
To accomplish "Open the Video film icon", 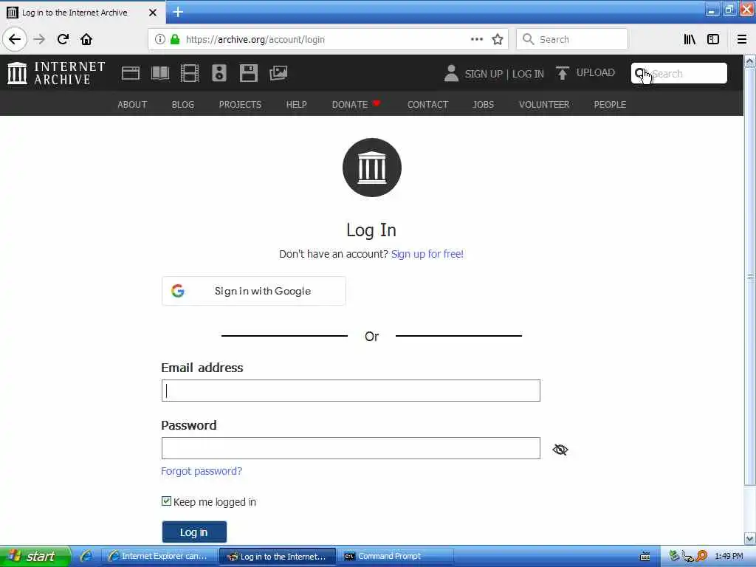I will (190, 73).
